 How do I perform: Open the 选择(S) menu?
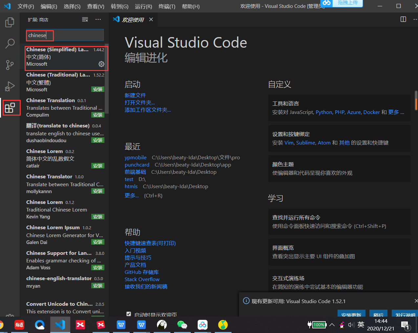click(72, 6)
